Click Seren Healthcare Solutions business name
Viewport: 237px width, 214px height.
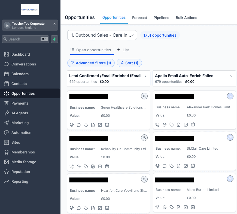[124, 108]
